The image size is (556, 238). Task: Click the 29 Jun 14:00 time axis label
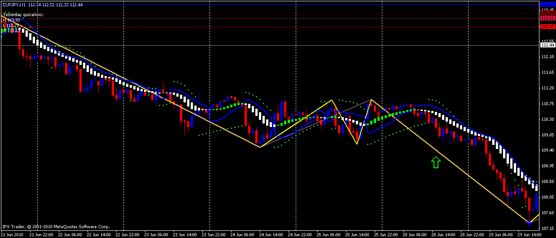coord(530,234)
